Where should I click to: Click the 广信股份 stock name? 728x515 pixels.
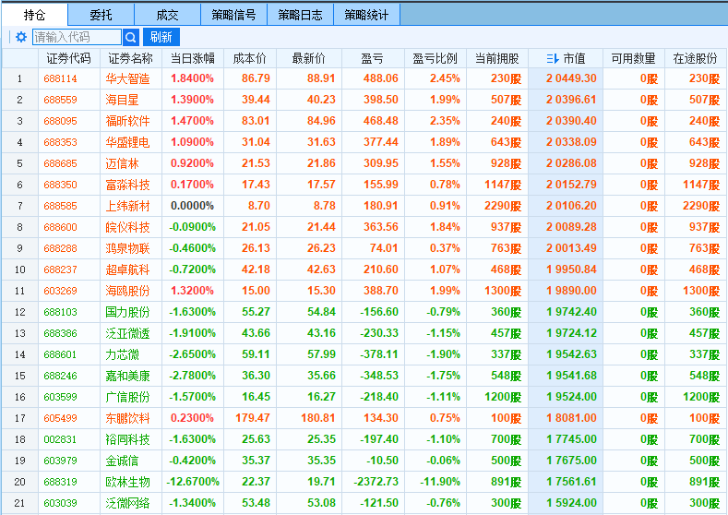(x=127, y=397)
